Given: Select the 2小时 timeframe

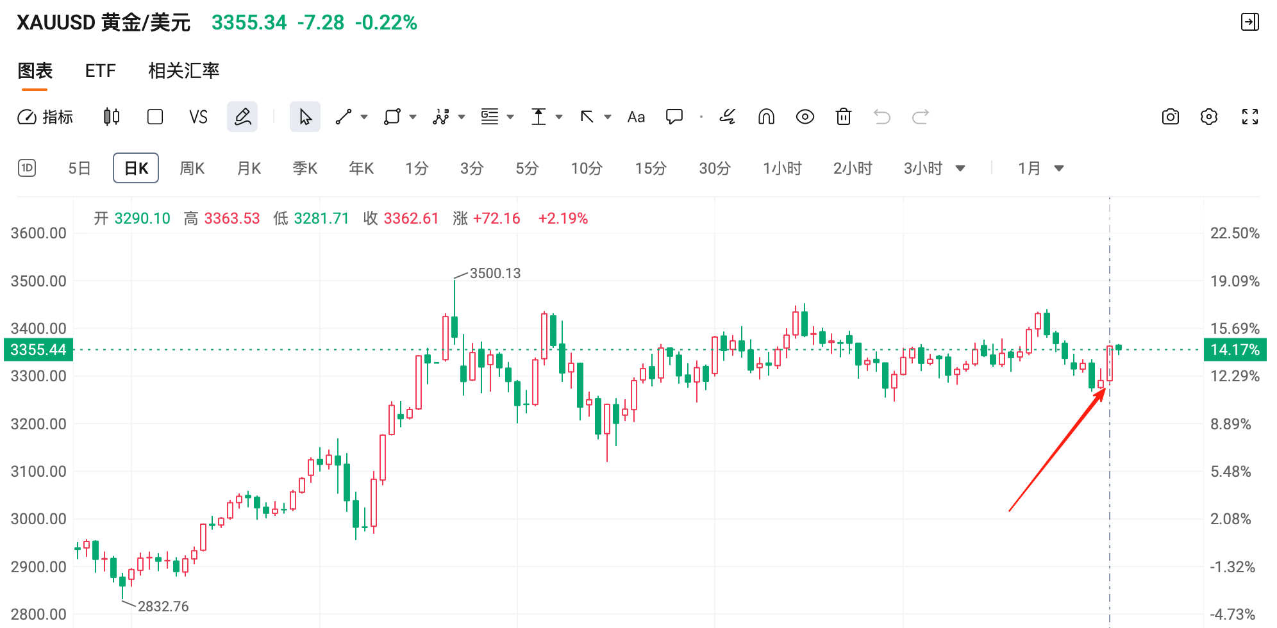Looking at the screenshot, I should pos(853,168).
